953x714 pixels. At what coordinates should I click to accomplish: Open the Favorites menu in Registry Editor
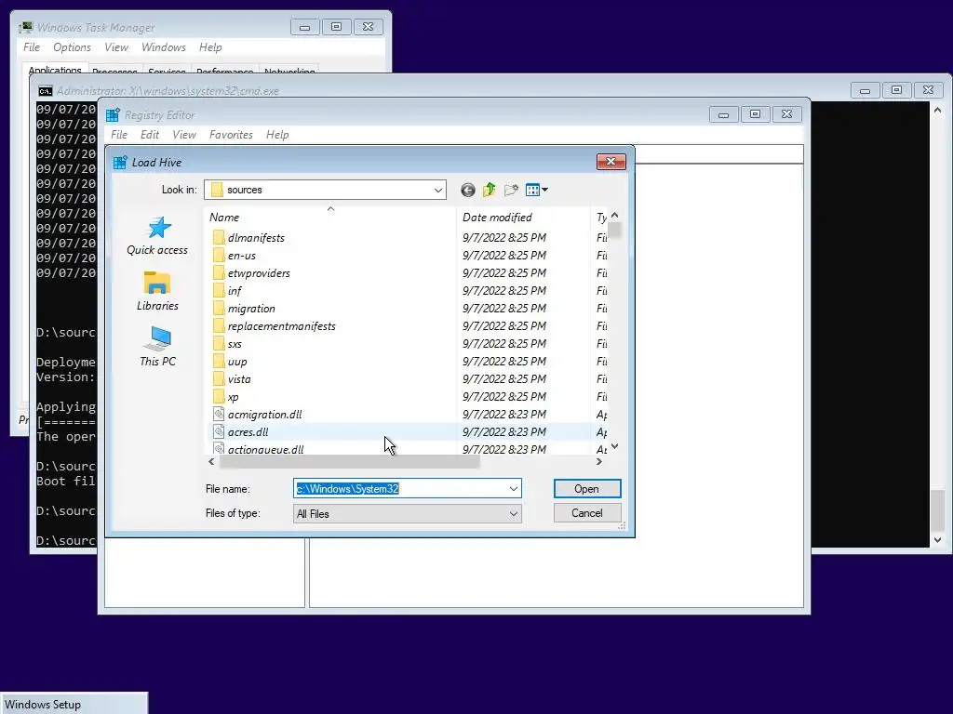[x=231, y=135]
